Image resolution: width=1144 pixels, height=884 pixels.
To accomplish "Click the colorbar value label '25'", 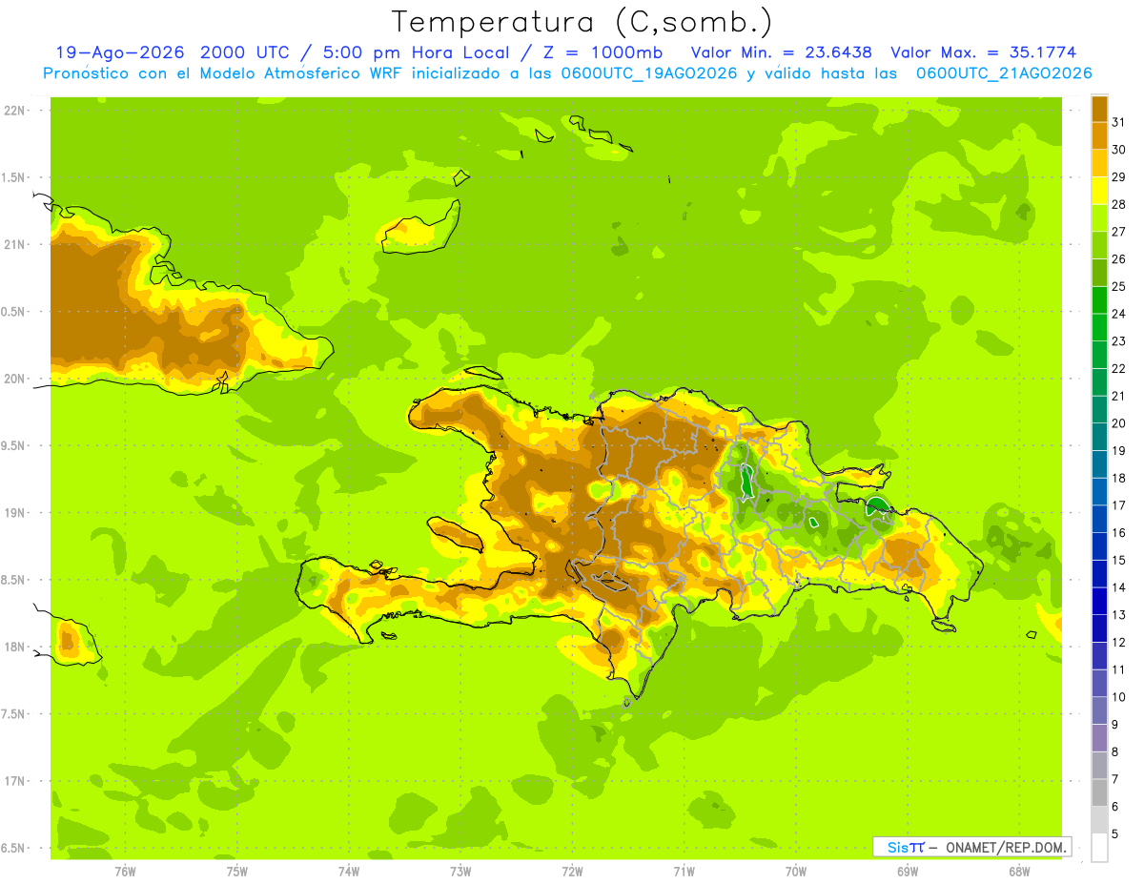I will click(1119, 286).
